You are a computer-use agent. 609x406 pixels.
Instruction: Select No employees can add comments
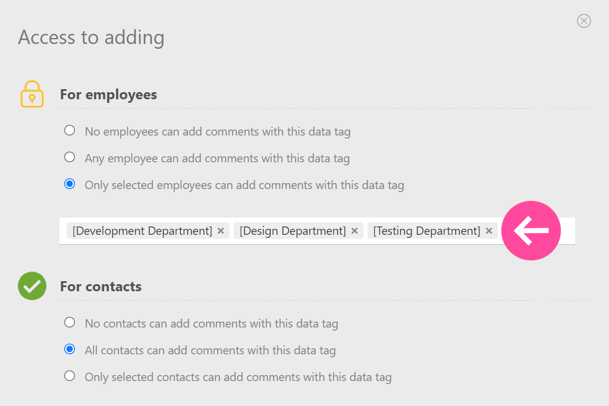(70, 130)
